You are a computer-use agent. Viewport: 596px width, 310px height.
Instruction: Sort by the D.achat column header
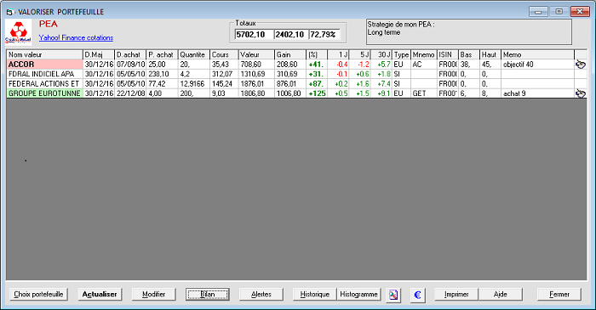[130, 54]
